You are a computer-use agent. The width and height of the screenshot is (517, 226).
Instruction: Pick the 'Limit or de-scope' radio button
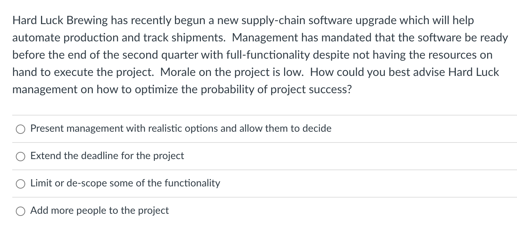pos(21,184)
